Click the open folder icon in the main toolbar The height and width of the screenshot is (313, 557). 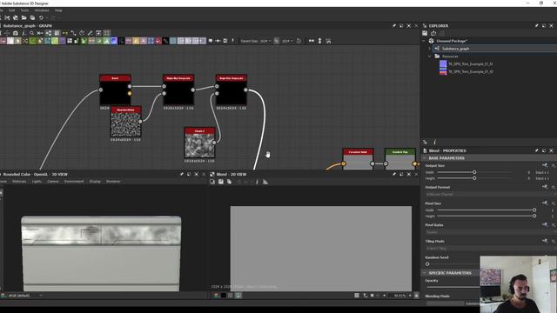click(23, 17)
